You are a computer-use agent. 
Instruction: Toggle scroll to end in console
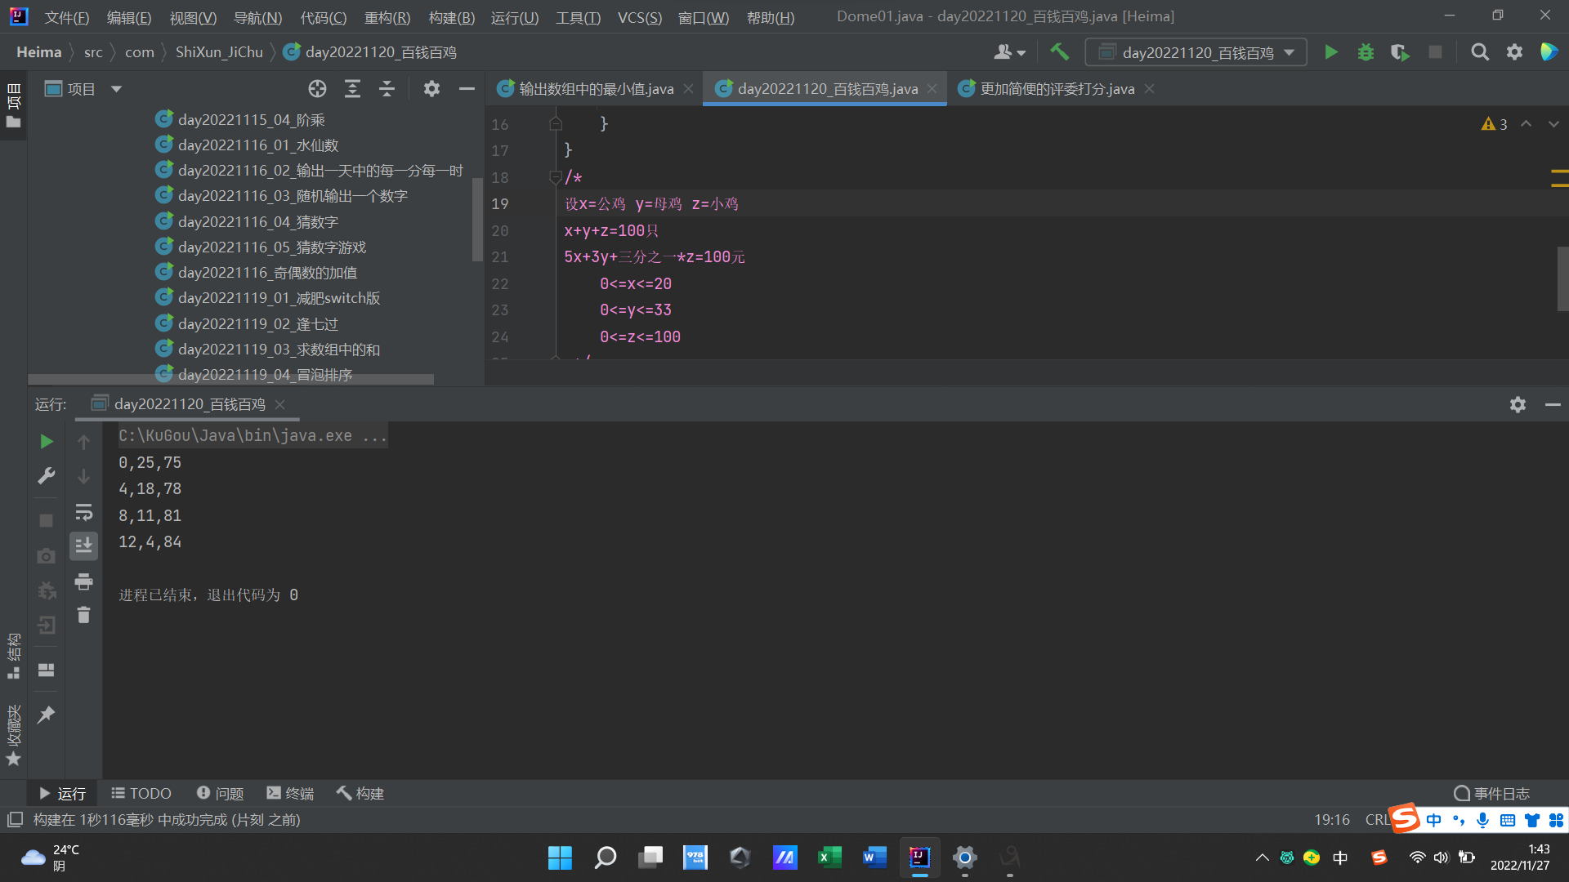click(x=83, y=546)
